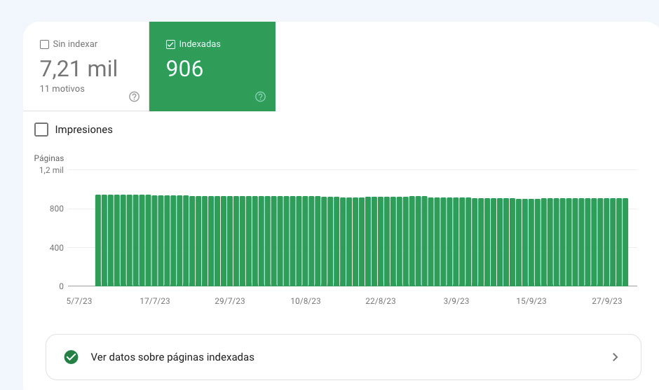Uncheck the Indexadas checkbox

click(x=170, y=44)
